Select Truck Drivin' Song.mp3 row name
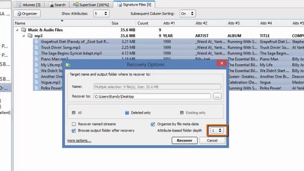The width and height of the screenshot is (304, 171). point(60,47)
